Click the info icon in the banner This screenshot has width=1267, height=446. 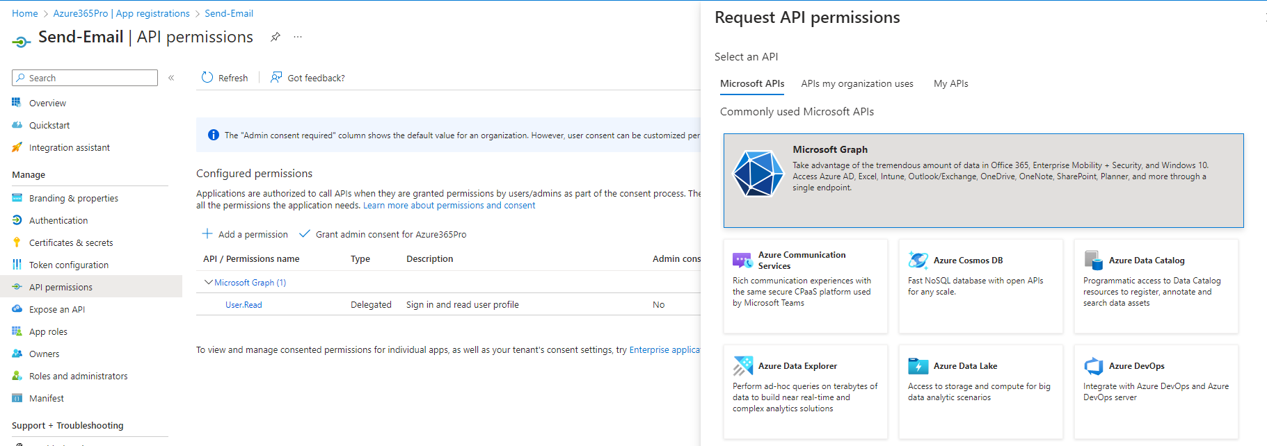pyautogui.click(x=213, y=135)
